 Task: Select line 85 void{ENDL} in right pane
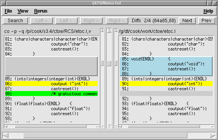[166, 59]
